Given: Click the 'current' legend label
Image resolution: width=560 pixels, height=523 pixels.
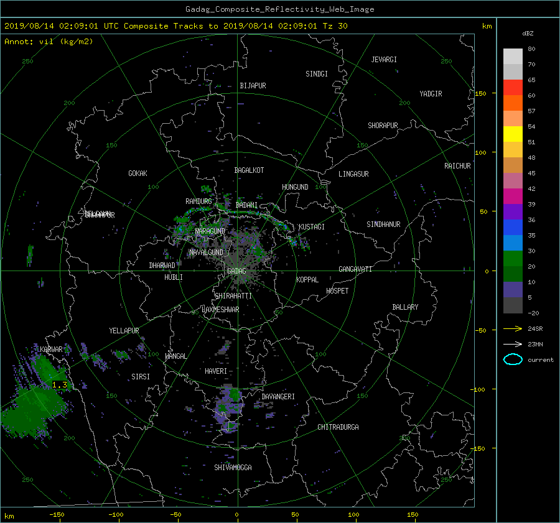Looking at the screenshot, I should pyautogui.click(x=541, y=360).
